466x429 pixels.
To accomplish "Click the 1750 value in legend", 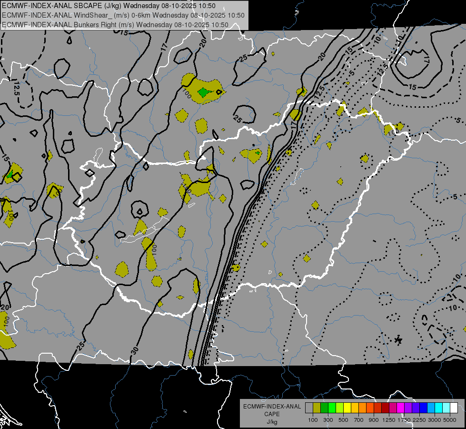I will tap(404, 420).
